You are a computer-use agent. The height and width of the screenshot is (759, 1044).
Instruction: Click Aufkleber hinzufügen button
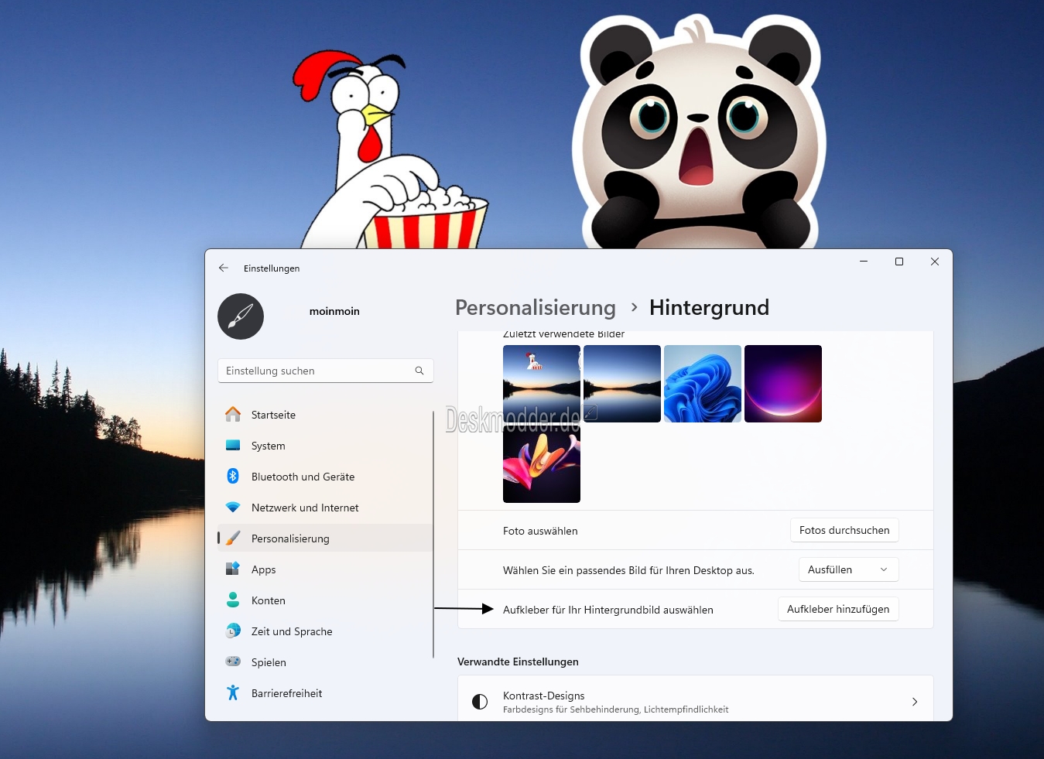point(838,609)
